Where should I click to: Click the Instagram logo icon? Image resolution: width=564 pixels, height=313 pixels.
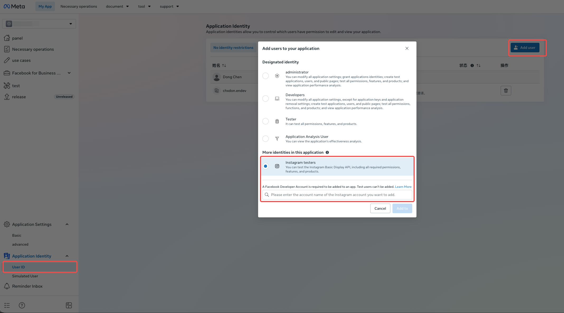(277, 166)
